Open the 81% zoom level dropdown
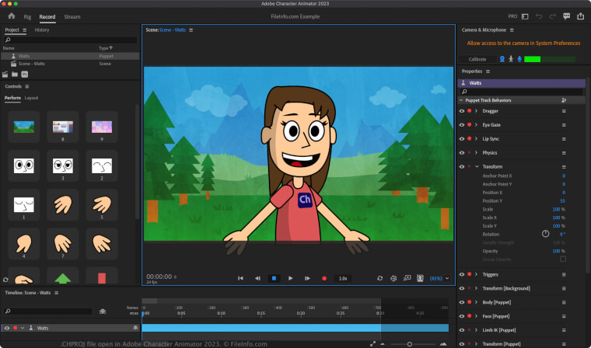The image size is (591, 348). click(x=440, y=278)
